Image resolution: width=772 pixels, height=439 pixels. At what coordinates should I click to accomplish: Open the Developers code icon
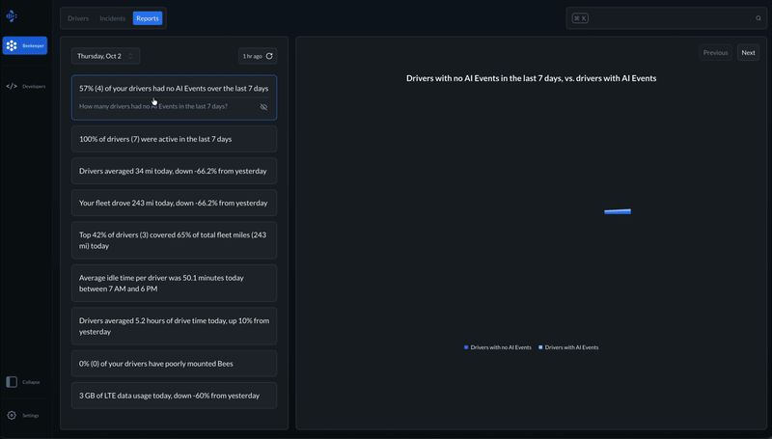(x=12, y=86)
